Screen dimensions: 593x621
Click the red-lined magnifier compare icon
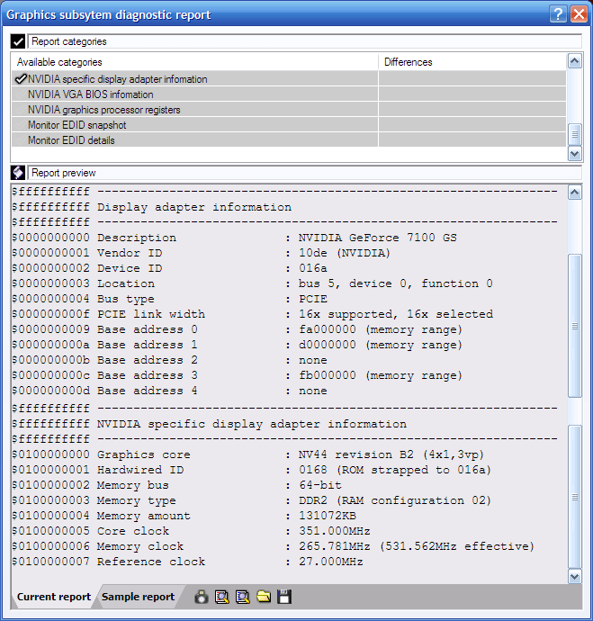[221, 597]
